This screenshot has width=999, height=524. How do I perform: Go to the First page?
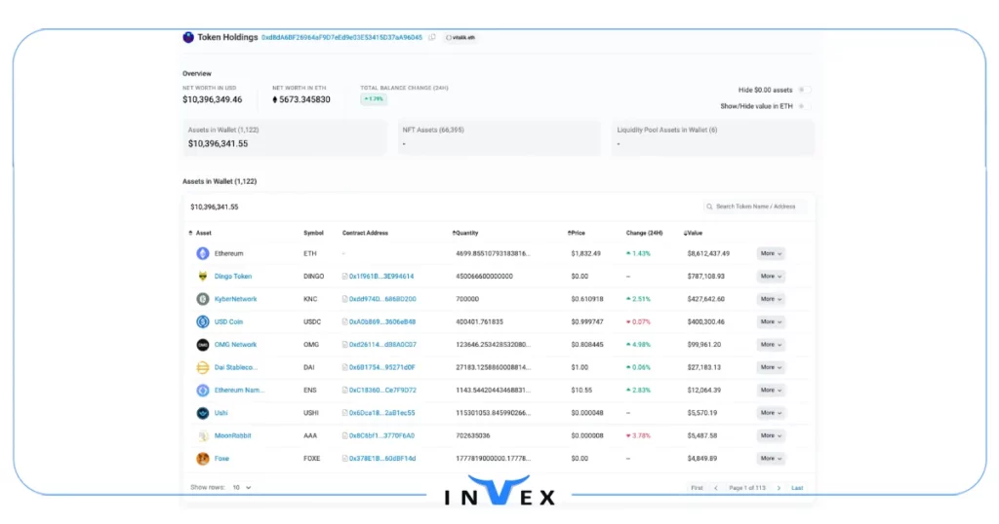[697, 488]
